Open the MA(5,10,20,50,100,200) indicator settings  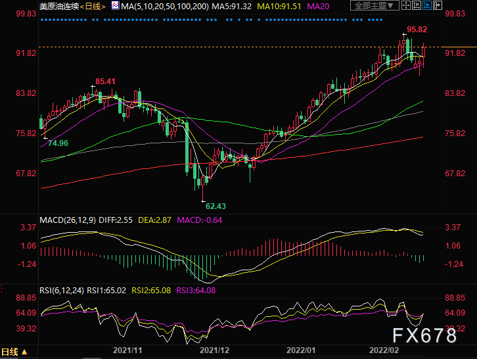coord(164,6)
